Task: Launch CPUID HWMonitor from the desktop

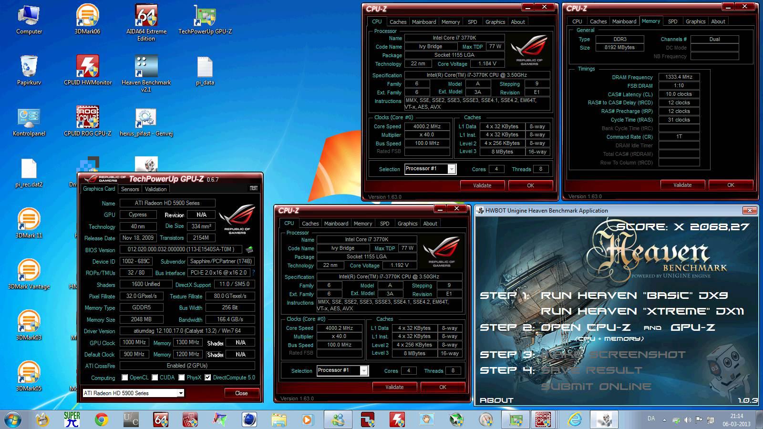Action: click(87, 71)
